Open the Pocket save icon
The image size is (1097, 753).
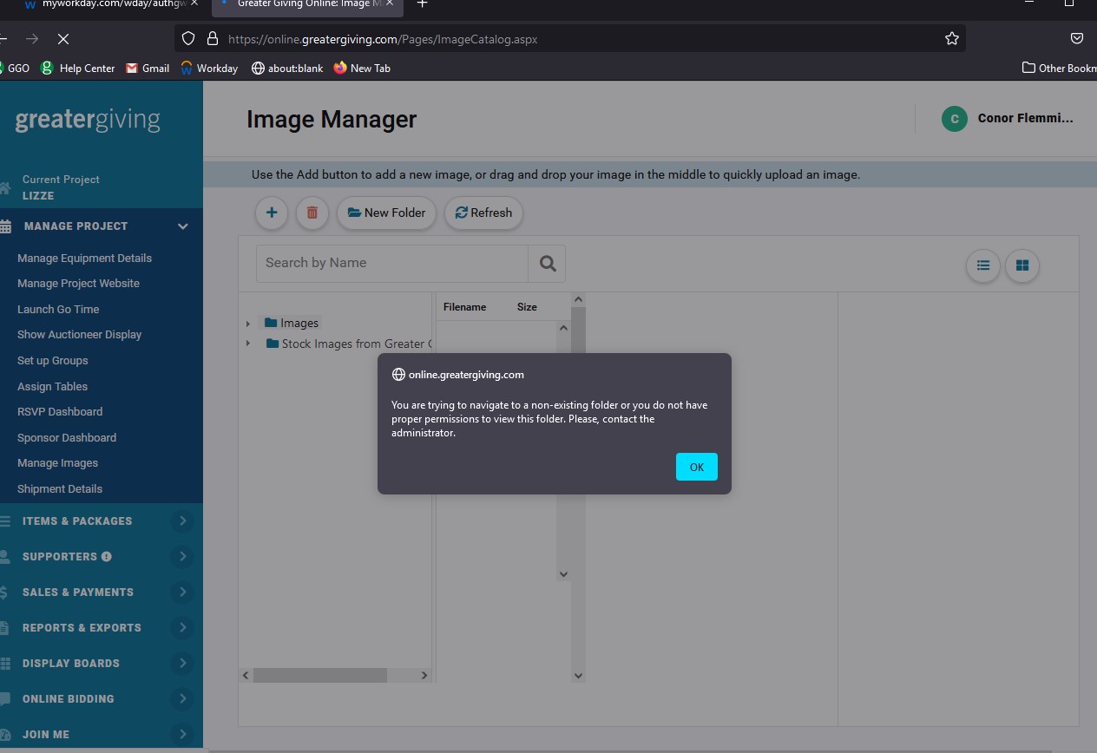[1077, 39]
